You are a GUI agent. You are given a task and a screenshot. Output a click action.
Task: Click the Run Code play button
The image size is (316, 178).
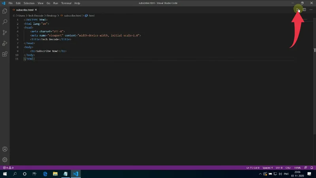click(x=298, y=9)
